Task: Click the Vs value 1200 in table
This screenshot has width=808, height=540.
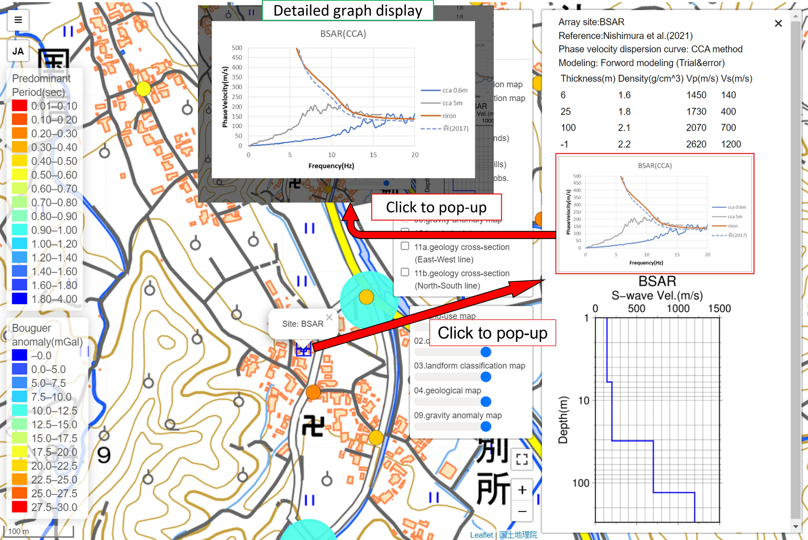Action: (730, 144)
